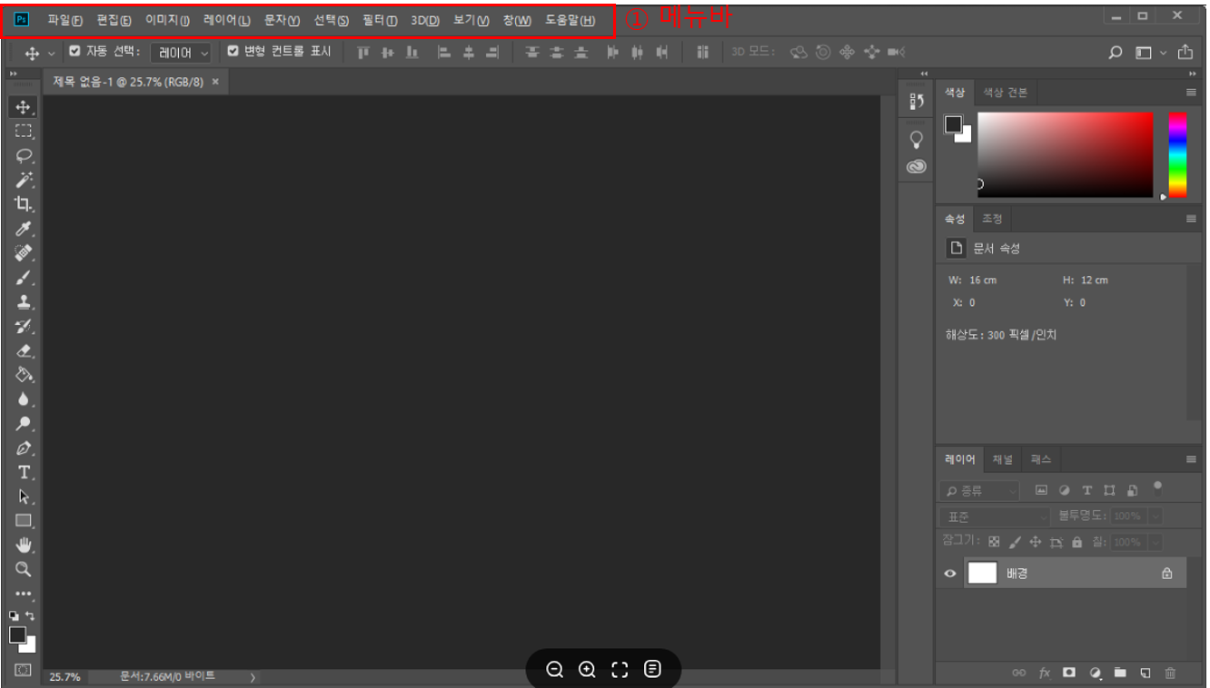Select the Magic Wand tool
The height and width of the screenshot is (688, 1210).
[23, 179]
